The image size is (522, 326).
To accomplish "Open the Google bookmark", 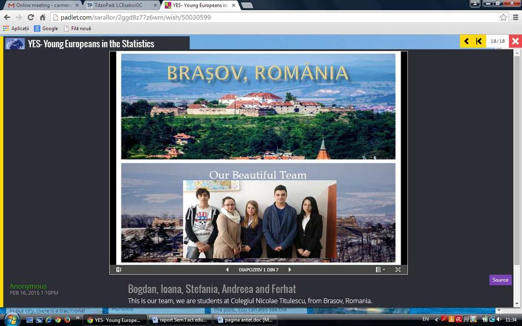I will [x=46, y=29].
